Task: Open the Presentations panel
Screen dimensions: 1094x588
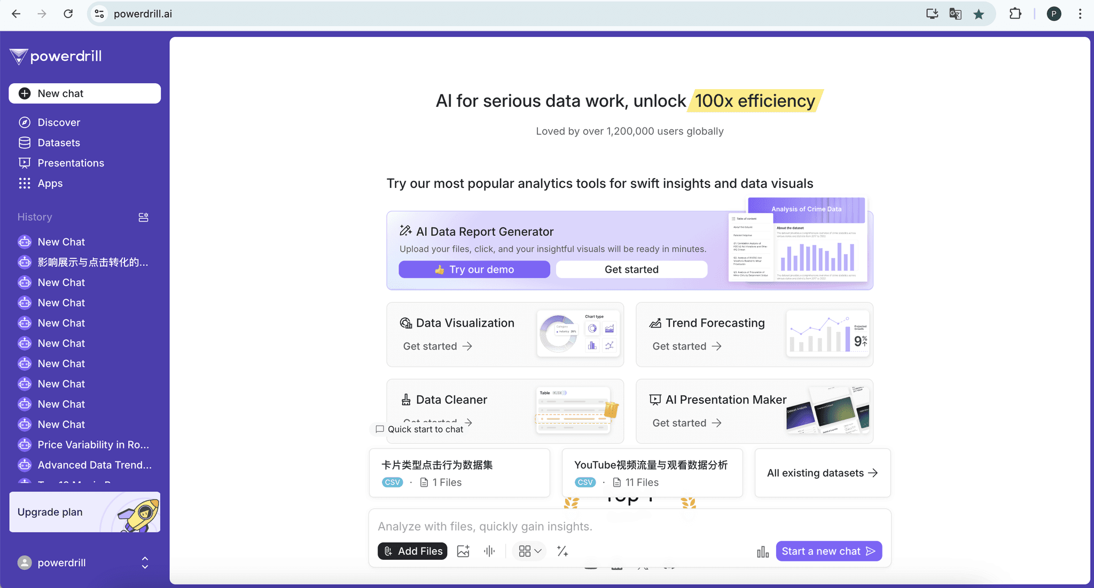Action: [71, 163]
